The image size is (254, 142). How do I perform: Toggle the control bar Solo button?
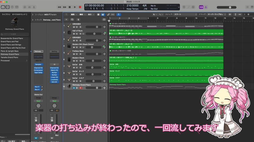pyautogui.click(x=193, y=7)
